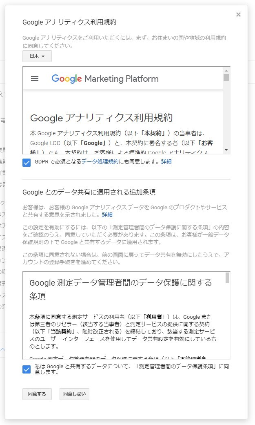Click the scroll-down arrow of the 利用規約 frame
The width and height of the screenshot is (255, 425).
pos(226,150)
